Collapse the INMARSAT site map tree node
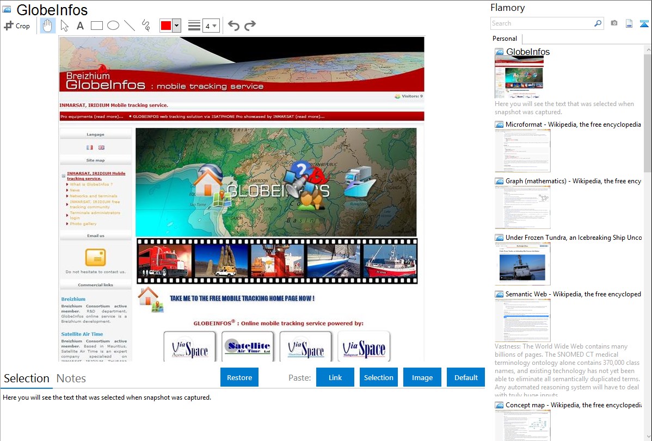The image size is (652, 441). 64,176
